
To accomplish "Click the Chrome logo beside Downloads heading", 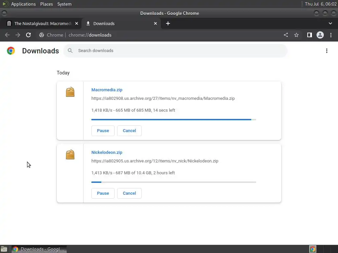I will [x=11, y=51].
